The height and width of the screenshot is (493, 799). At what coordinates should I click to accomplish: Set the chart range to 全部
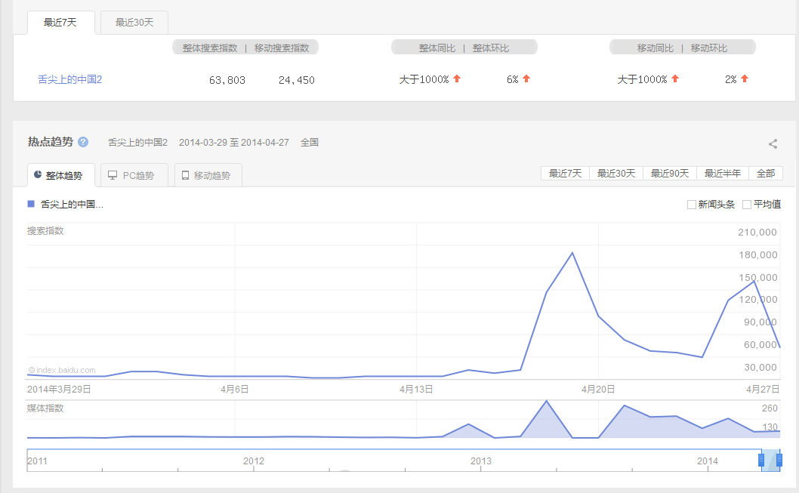[x=765, y=173]
